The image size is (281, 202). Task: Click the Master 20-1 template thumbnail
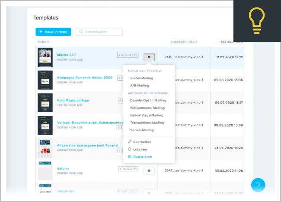[45, 57]
